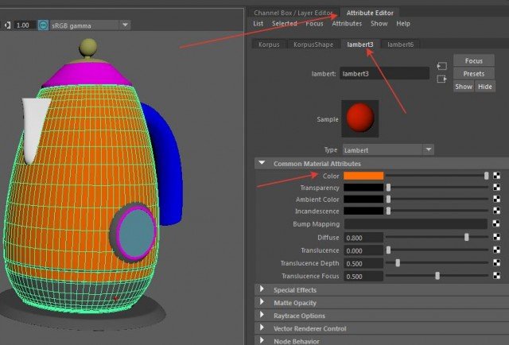The height and width of the screenshot is (345, 509).
Task: Click the Incandescence checkered map icon
Action: click(497, 211)
